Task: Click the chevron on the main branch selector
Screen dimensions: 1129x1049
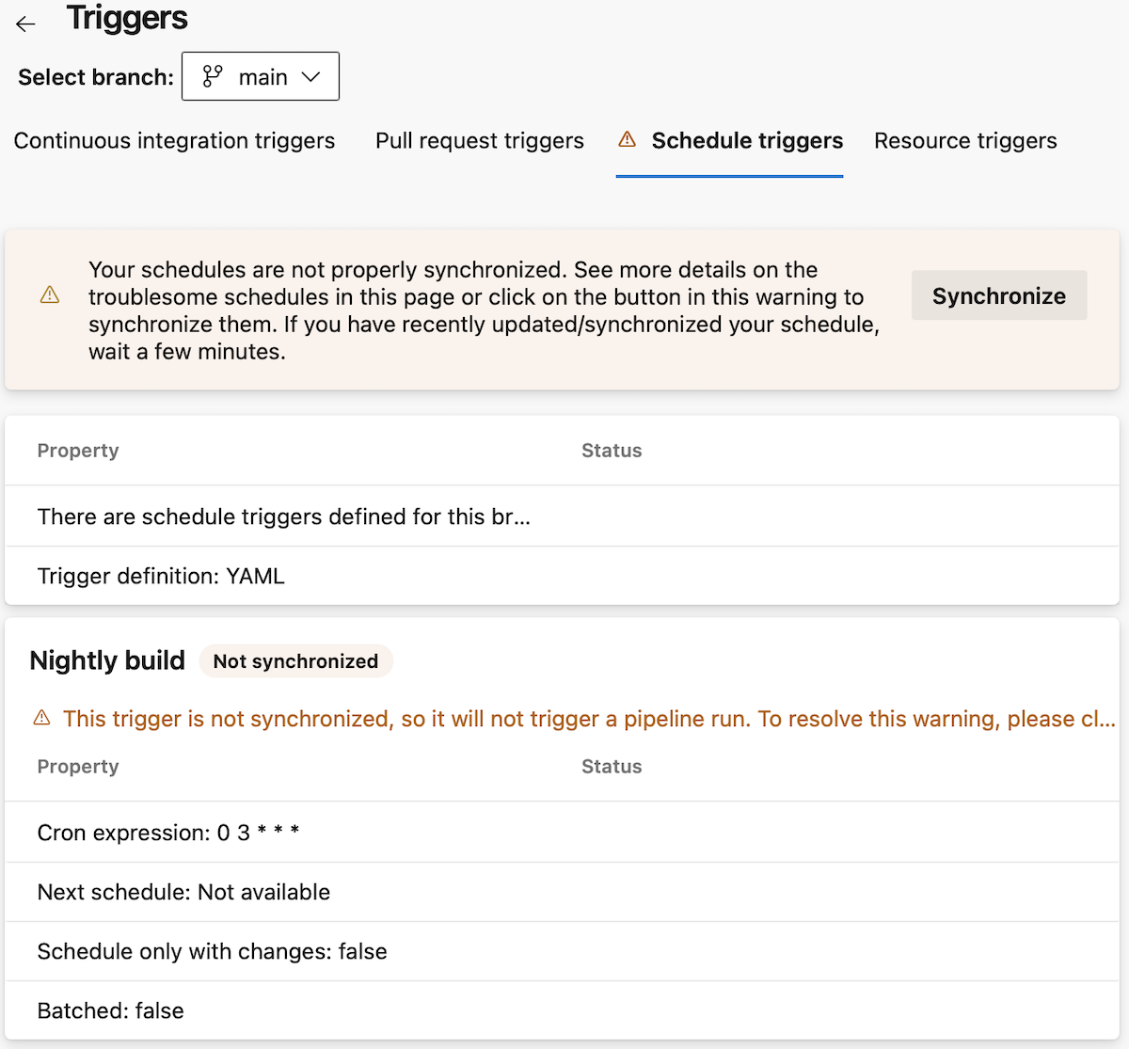Action: coord(311,76)
